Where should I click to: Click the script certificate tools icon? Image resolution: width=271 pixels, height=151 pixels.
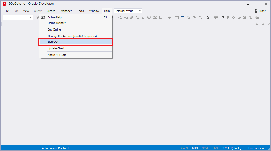point(161,18)
